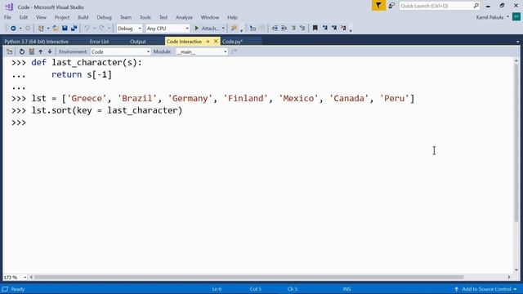Switch to the Code.py* tab
The width and height of the screenshot is (523, 294).
tap(232, 42)
